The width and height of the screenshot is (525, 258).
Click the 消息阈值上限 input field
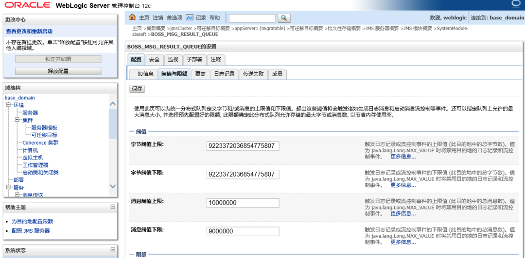[243, 203]
